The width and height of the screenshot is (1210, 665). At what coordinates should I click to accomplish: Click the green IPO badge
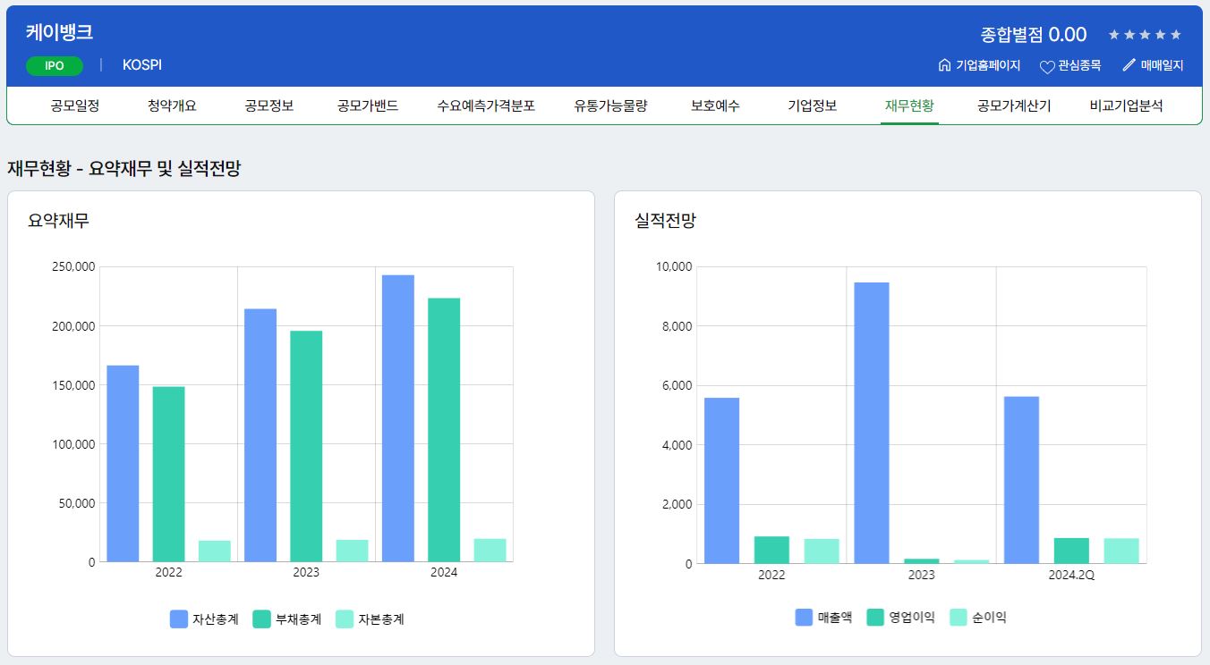55,66
